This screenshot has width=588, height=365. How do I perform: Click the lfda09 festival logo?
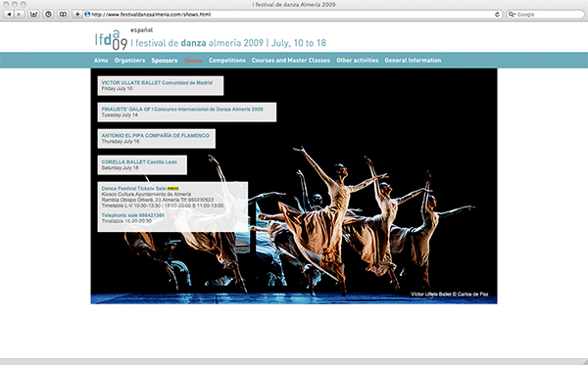(x=111, y=40)
